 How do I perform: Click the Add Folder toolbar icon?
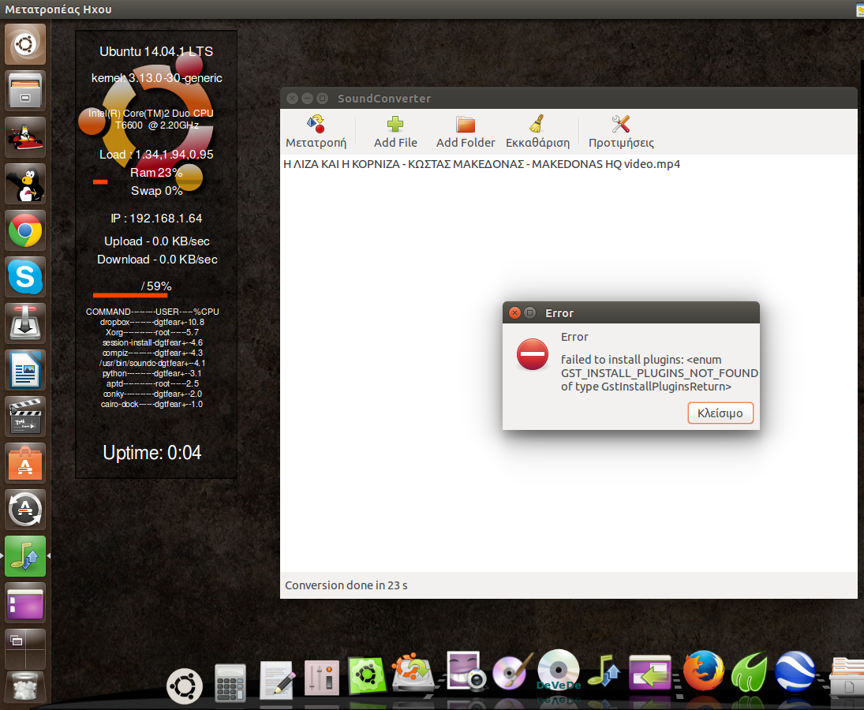coord(466,132)
